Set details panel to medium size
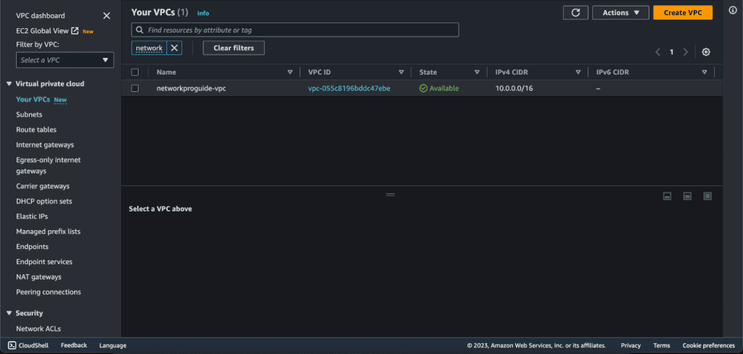 point(688,196)
